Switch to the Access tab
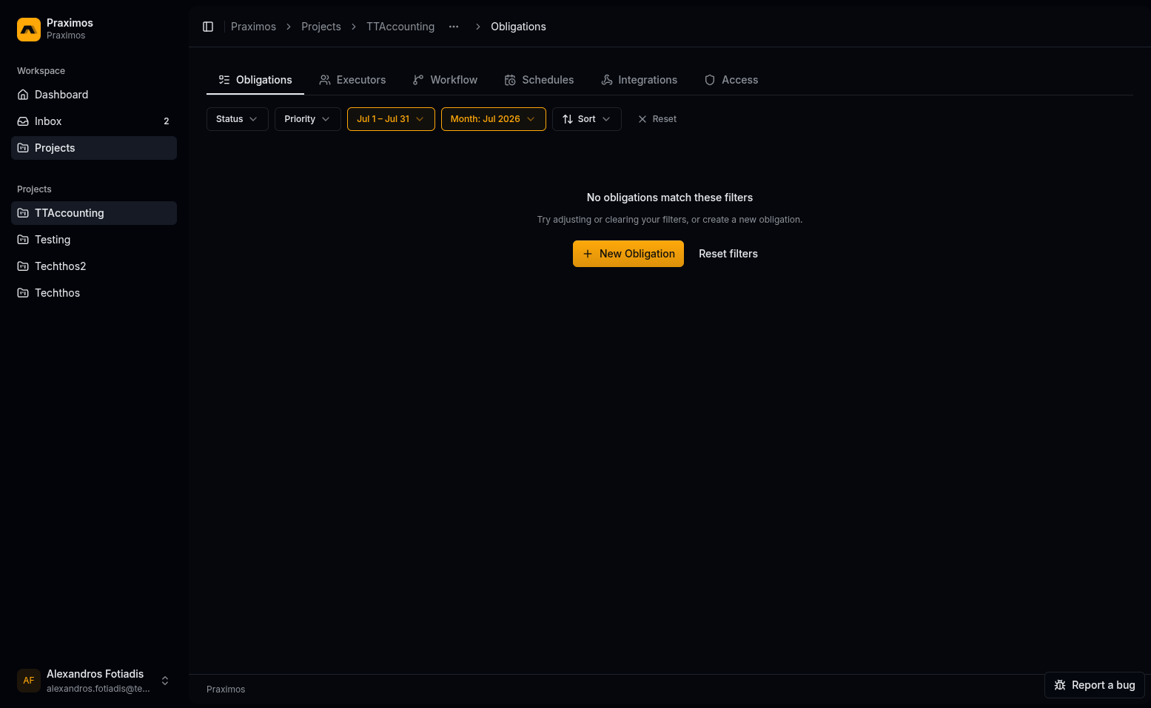 731,80
